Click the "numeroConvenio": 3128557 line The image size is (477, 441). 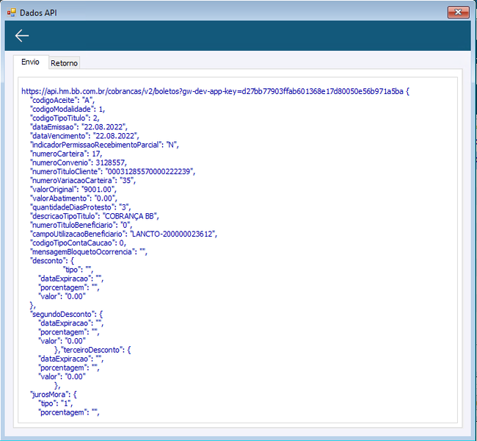tap(79, 162)
